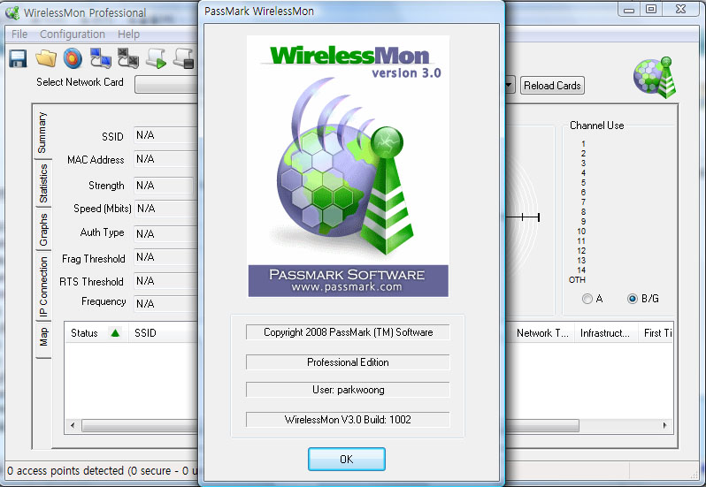Click the Professional Edition text box

point(348,362)
